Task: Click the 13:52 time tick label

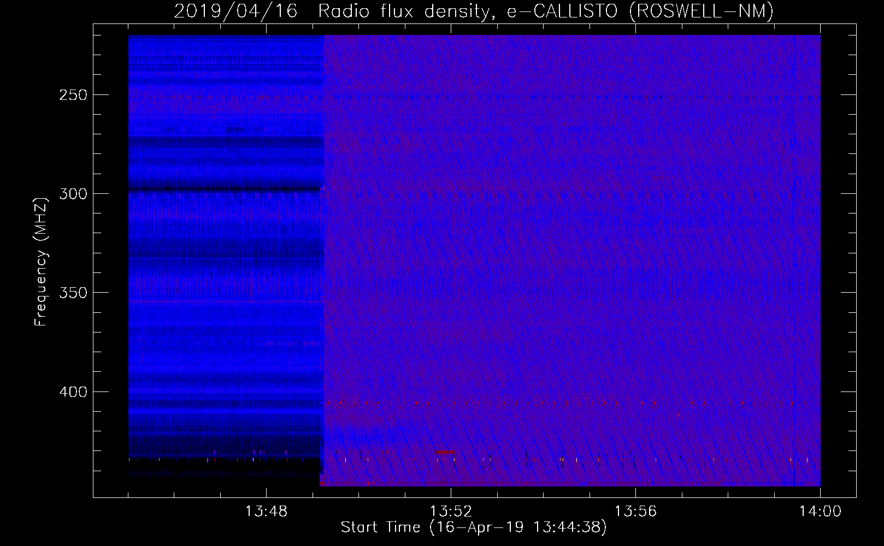Action: tap(451, 512)
